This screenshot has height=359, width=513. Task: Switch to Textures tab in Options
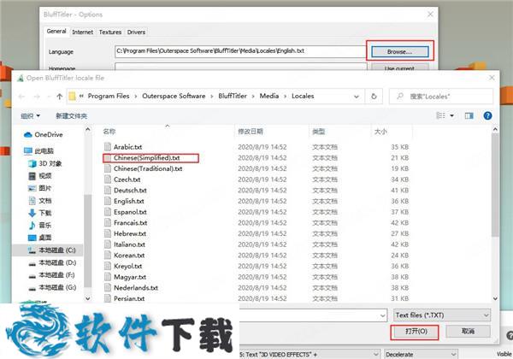click(110, 32)
